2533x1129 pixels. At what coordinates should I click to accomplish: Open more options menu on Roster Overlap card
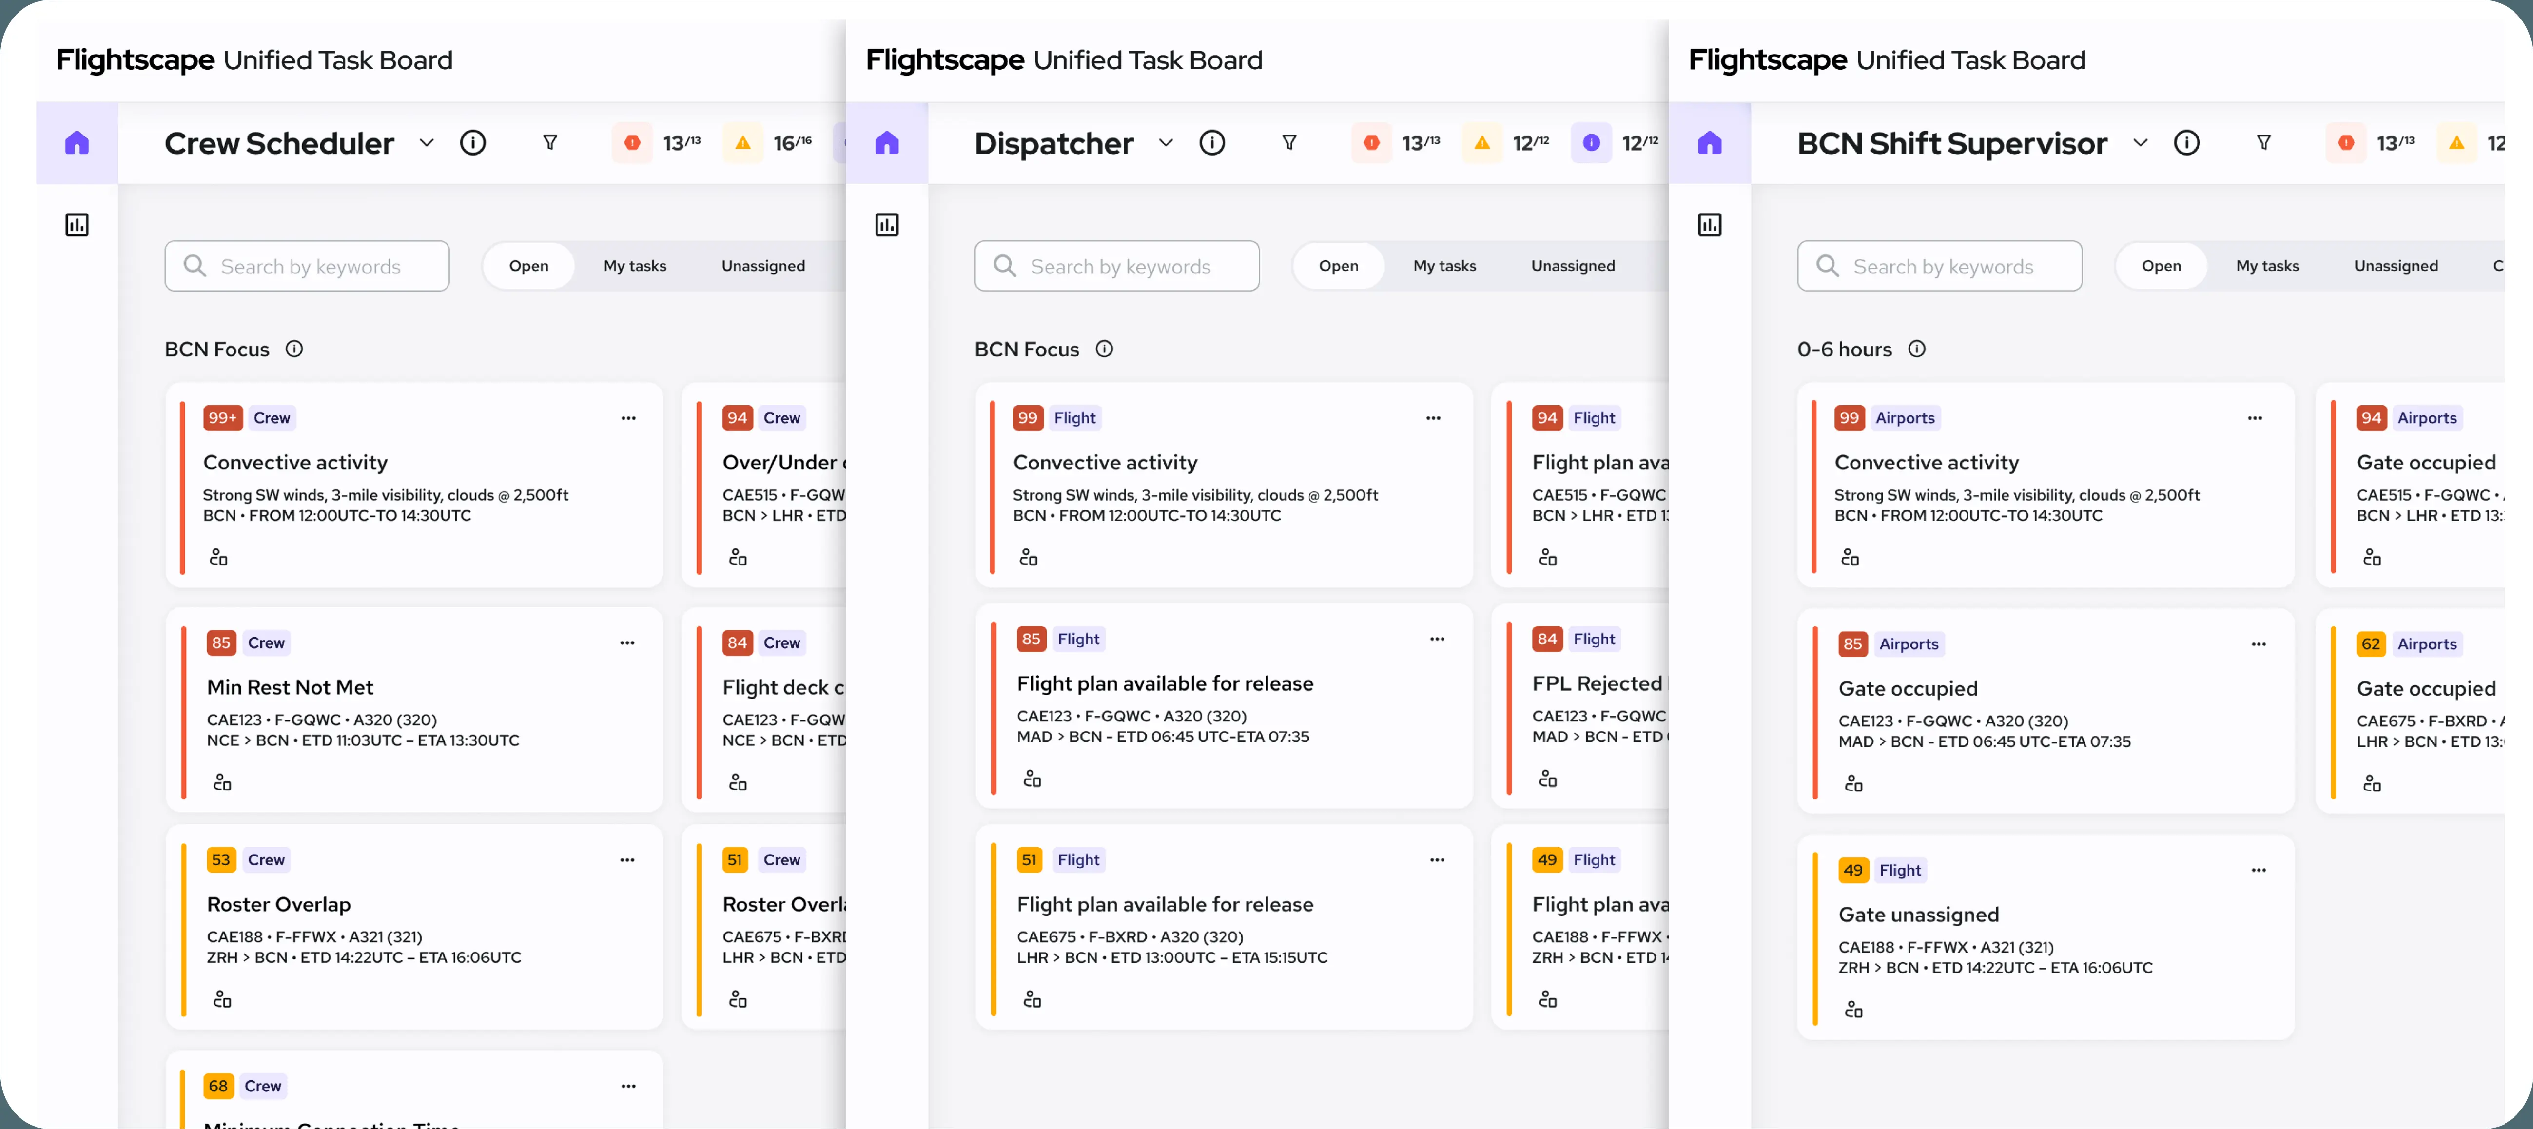pyautogui.click(x=627, y=860)
